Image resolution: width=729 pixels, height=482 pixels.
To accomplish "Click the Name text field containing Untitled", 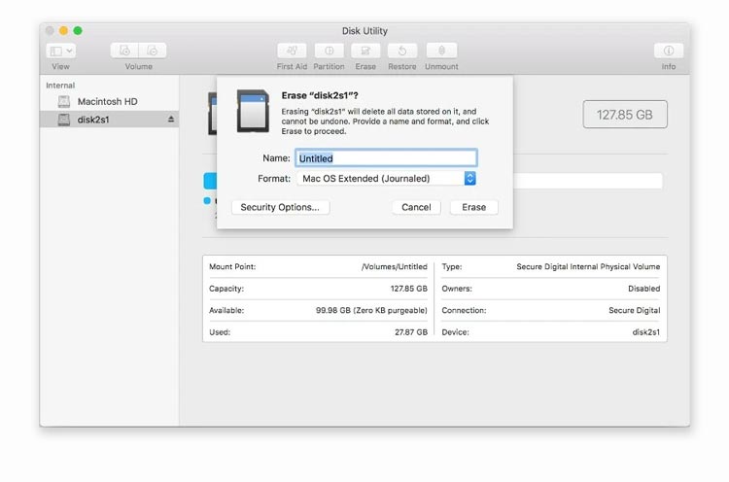I will (386, 158).
